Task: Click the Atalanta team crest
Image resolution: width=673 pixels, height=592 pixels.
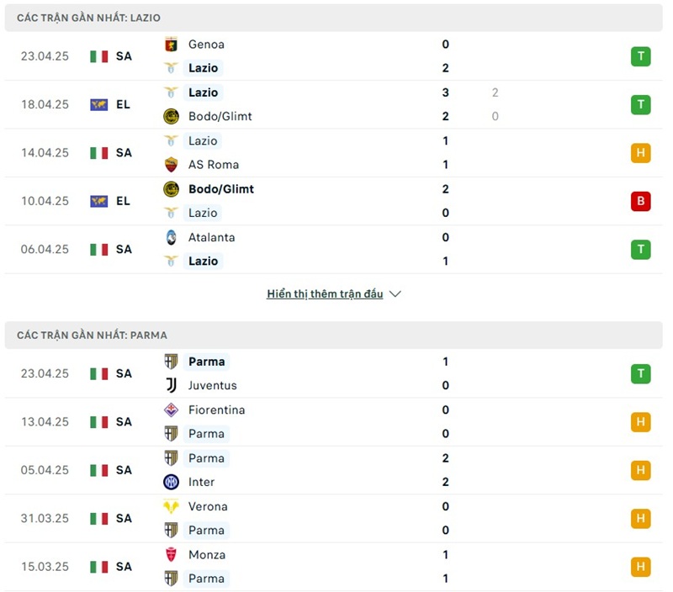Action: click(x=170, y=237)
